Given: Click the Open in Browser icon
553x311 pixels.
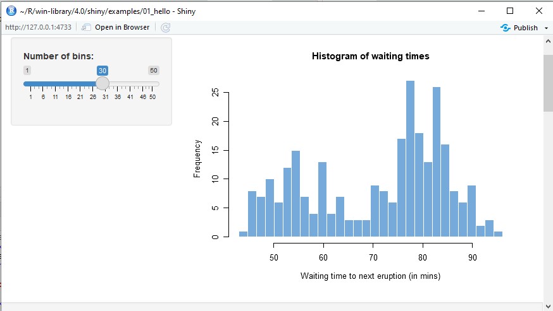Looking at the screenshot, I should coord(87,27).
